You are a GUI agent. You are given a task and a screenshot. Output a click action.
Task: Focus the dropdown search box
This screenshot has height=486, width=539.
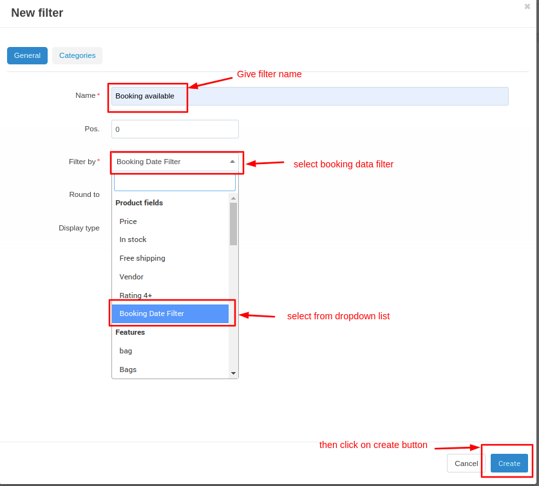click(x=175, y=183)
